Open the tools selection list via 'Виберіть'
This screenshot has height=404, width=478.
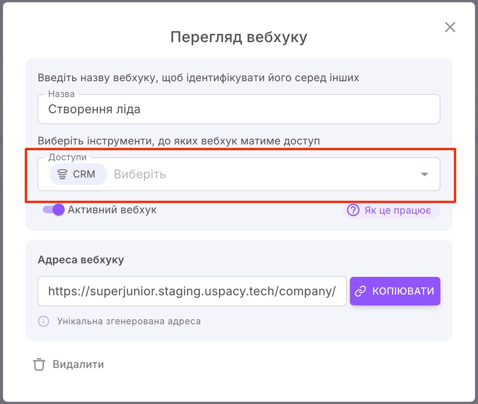pyautogui.click(x=139, y=174)
